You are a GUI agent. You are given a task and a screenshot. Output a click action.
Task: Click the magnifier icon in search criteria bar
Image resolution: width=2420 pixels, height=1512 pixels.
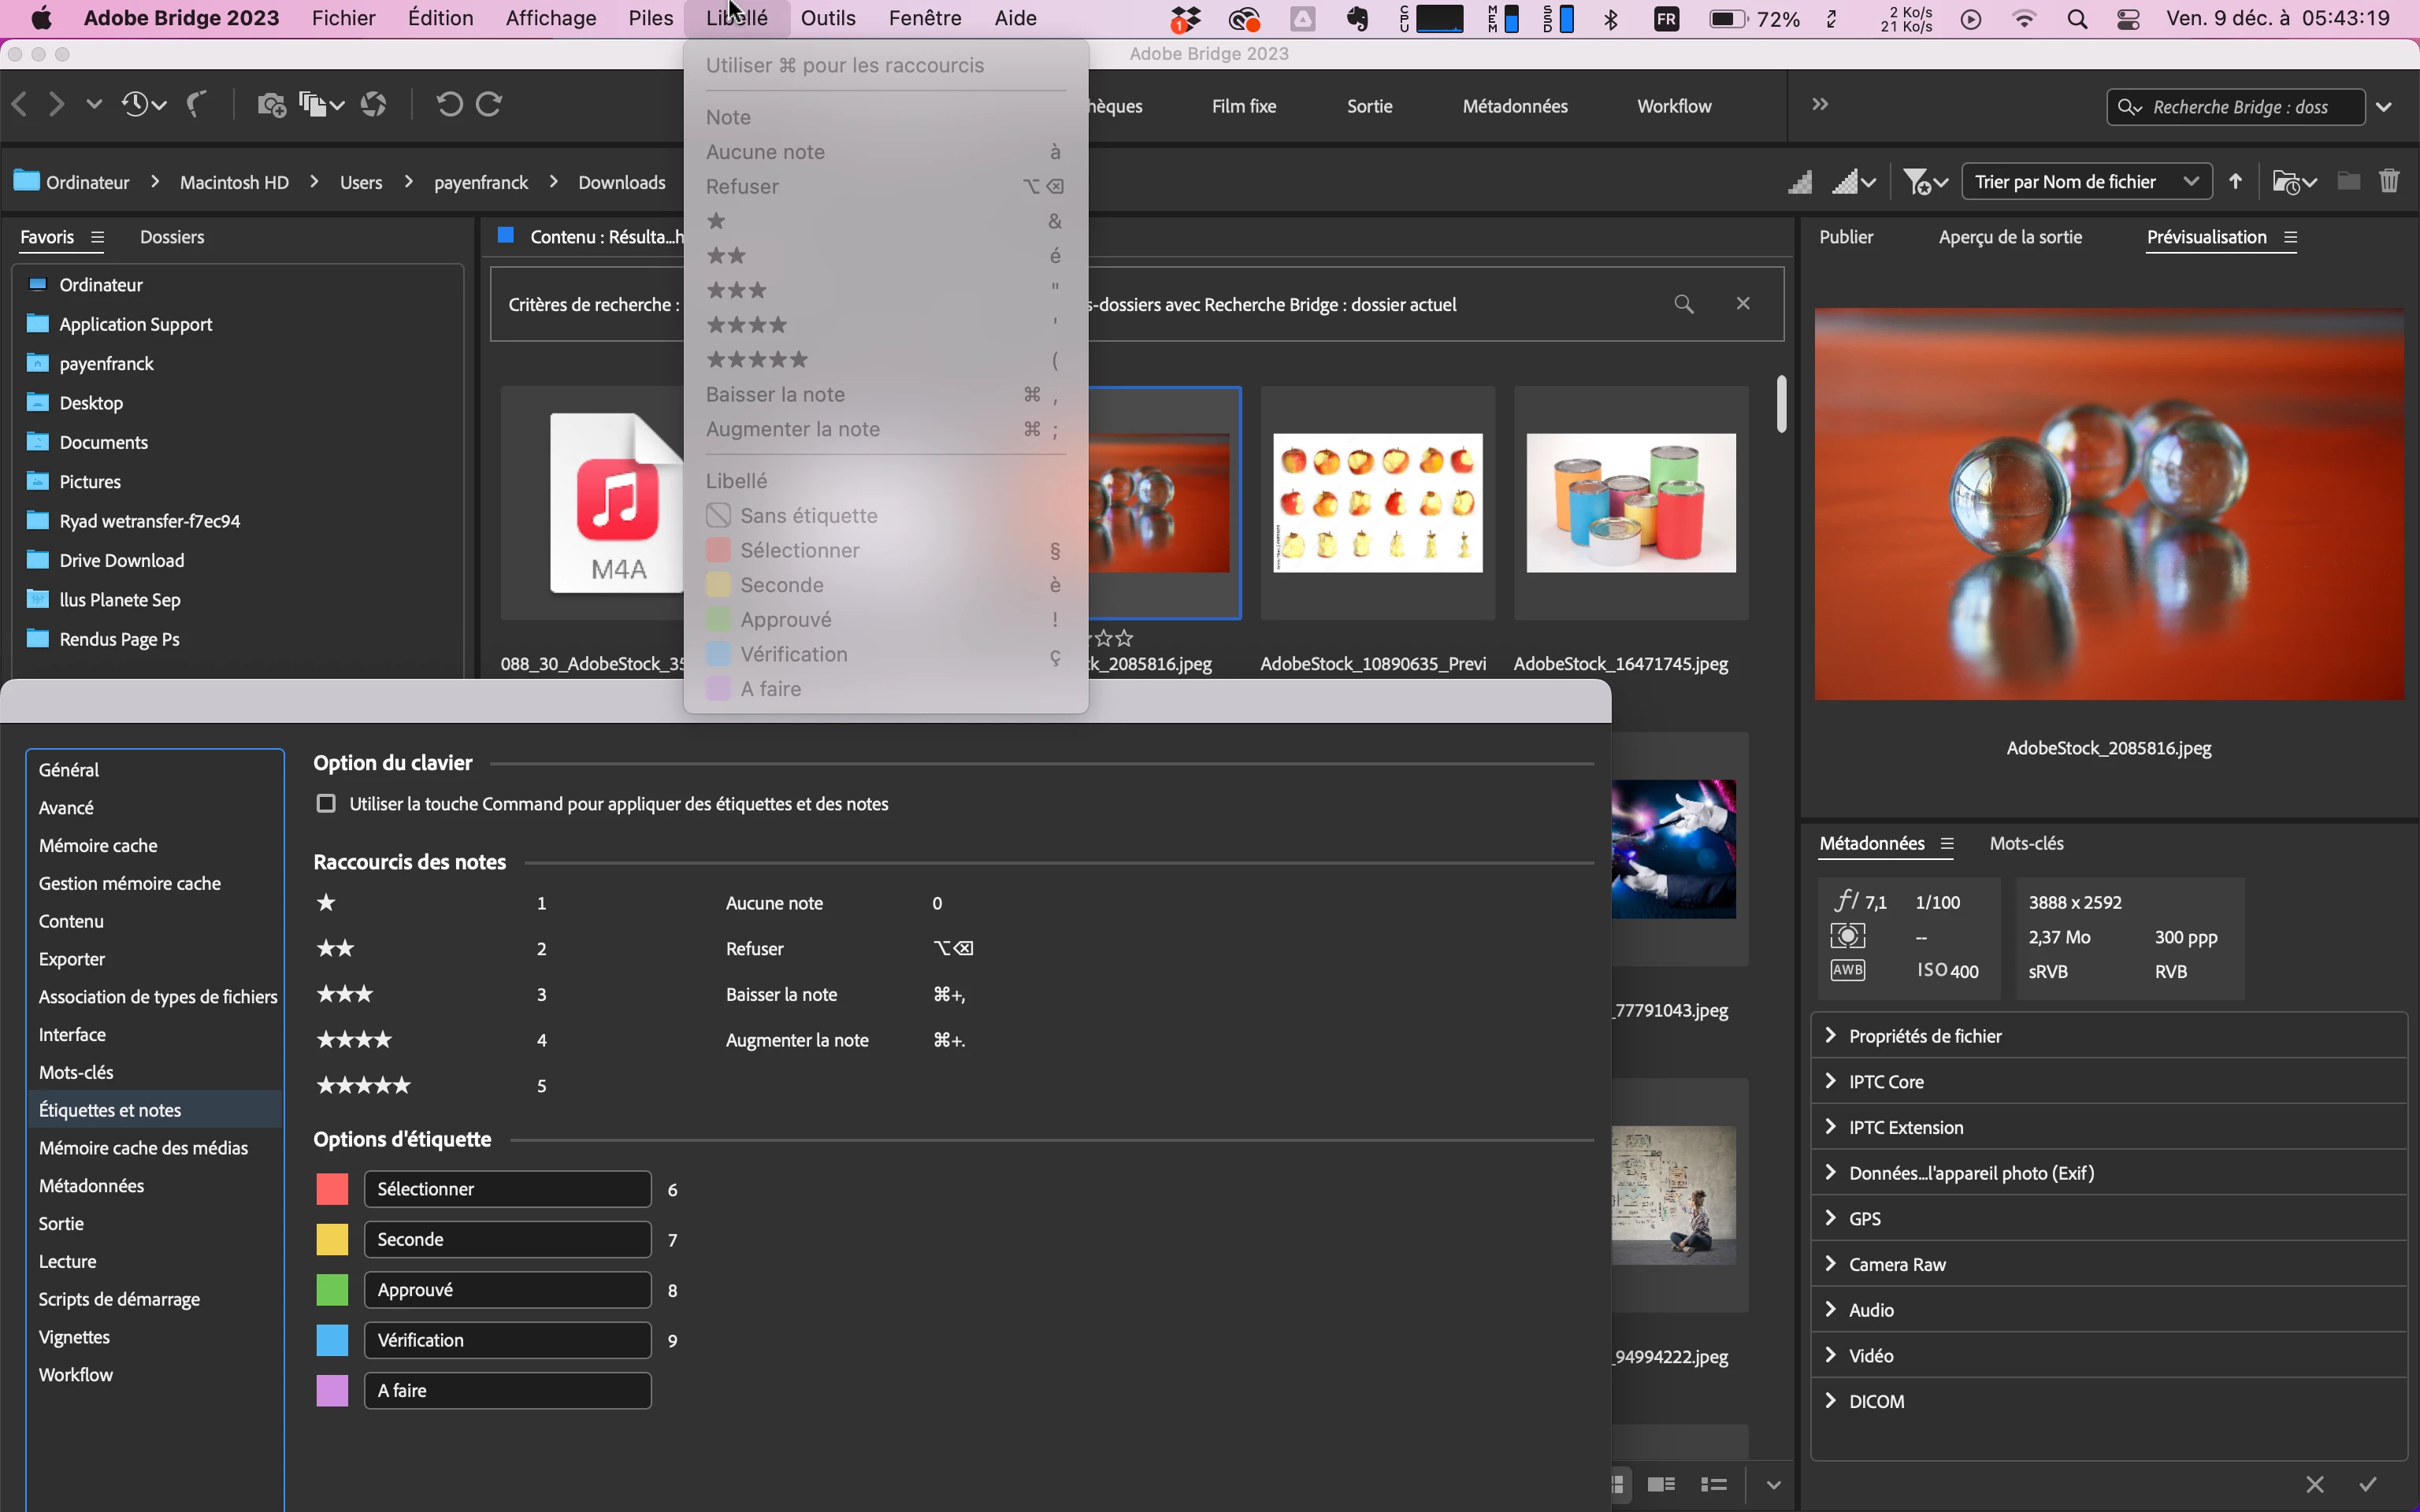(1684, 304)
